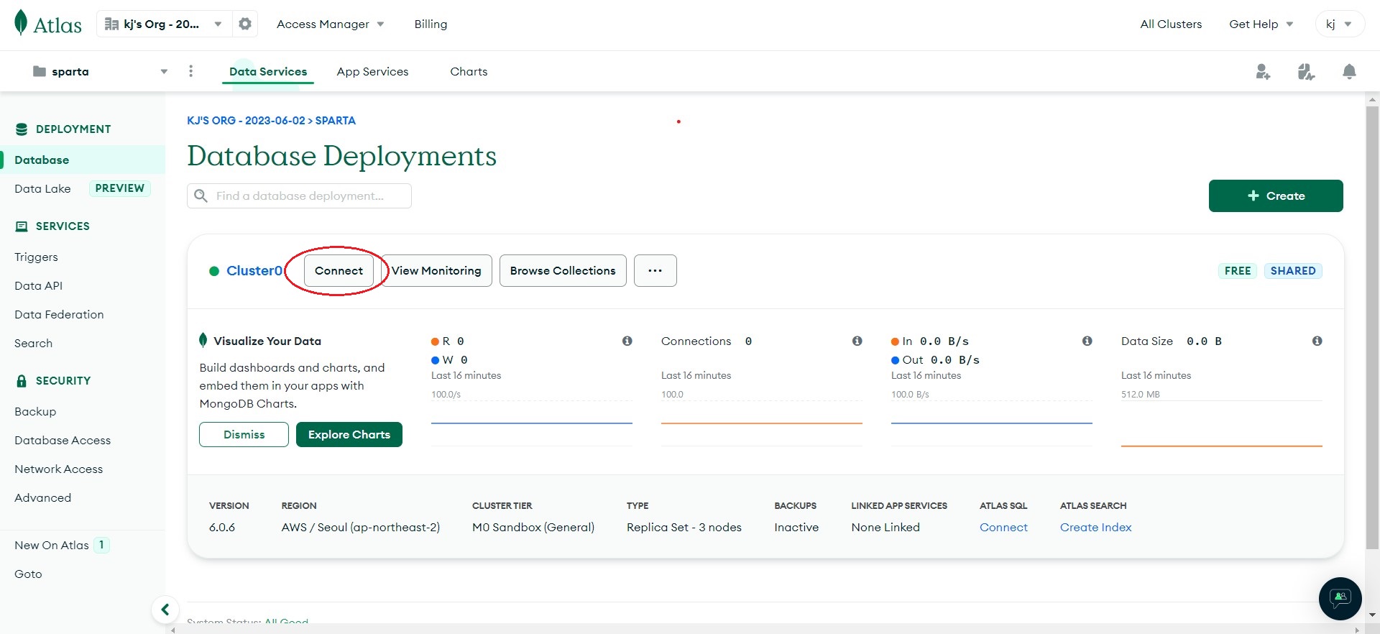1380x634 pixels.
Task: Open organization settings gear icon
Action: (245, 24)
